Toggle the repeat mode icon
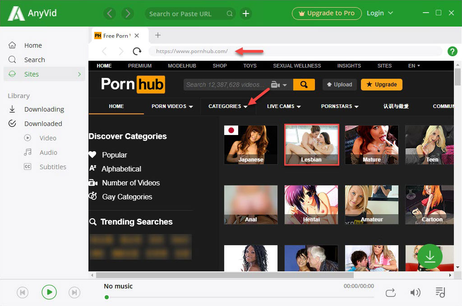 (x=390, y=293)
